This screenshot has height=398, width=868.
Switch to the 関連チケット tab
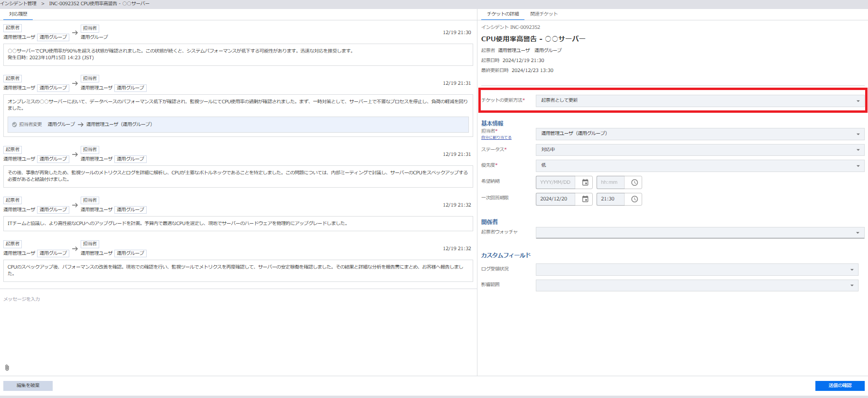[x=544, y=14]
